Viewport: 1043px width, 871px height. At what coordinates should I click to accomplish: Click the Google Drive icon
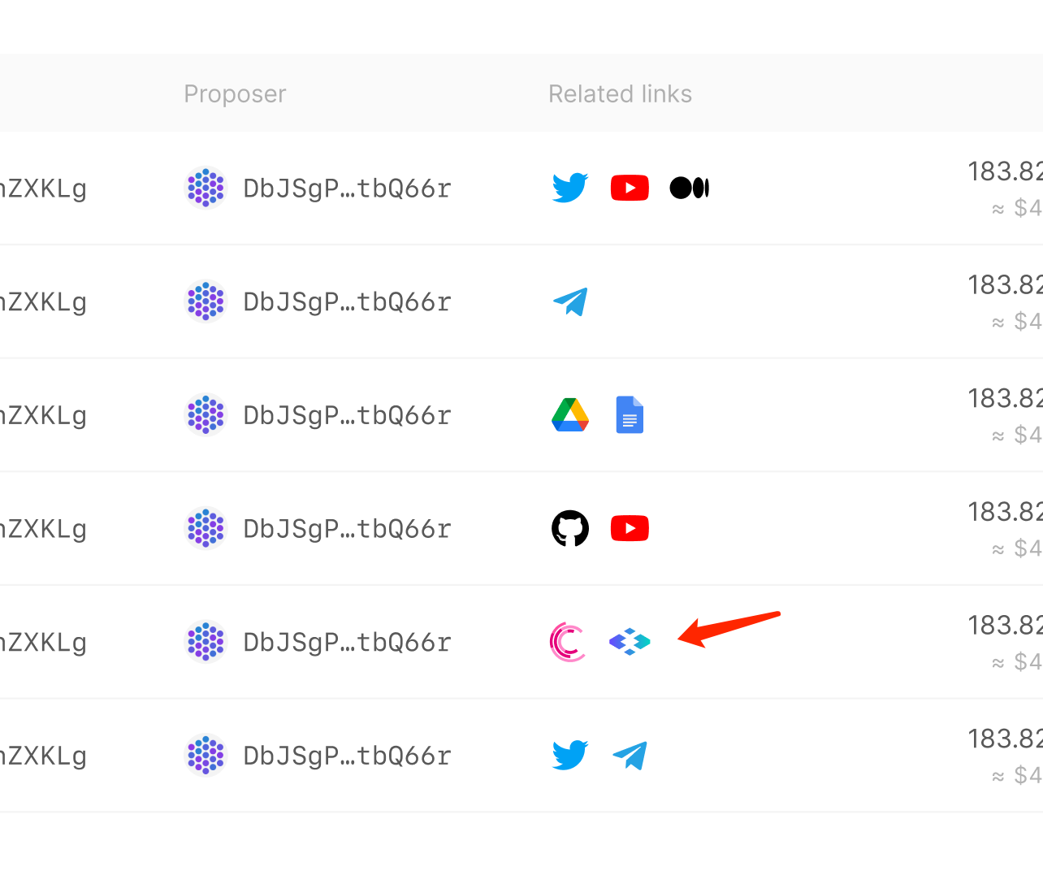click(569, 414)
